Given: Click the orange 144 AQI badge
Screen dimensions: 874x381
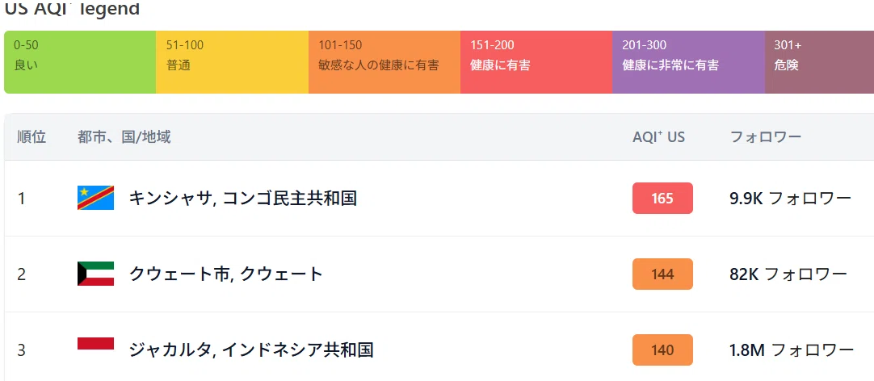Looking at the screenshot, I should 662,274.
